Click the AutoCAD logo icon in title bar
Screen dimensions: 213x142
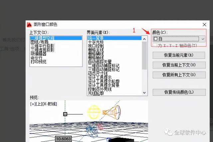(29, 25)
